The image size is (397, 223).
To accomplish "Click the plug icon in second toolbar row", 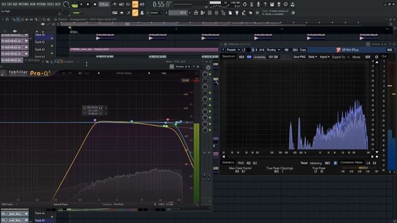I will pyautogui.click(x=237, y=12).
